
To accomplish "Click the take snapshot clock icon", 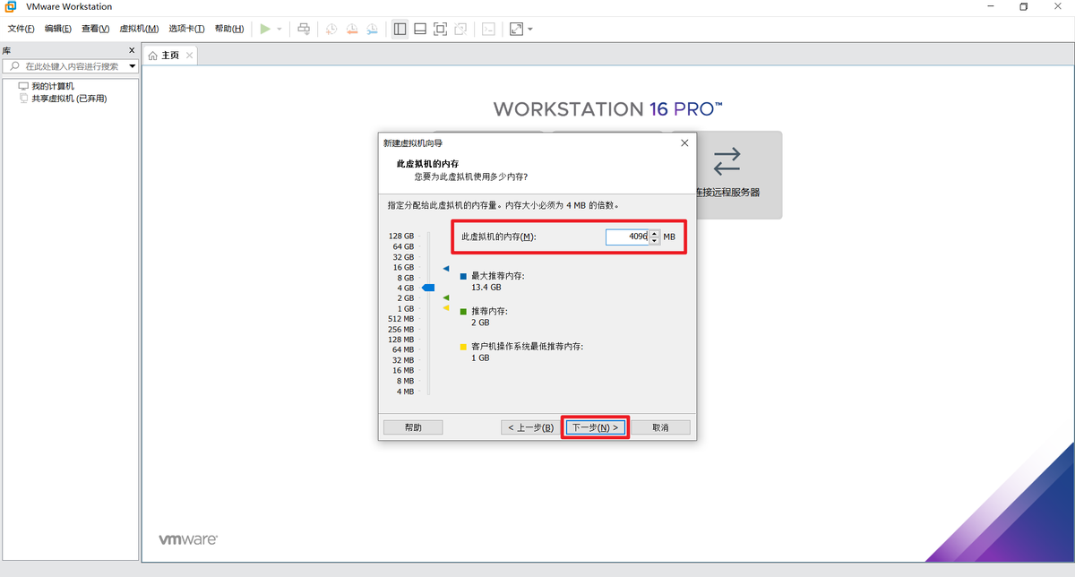I will tap(331, 29).
